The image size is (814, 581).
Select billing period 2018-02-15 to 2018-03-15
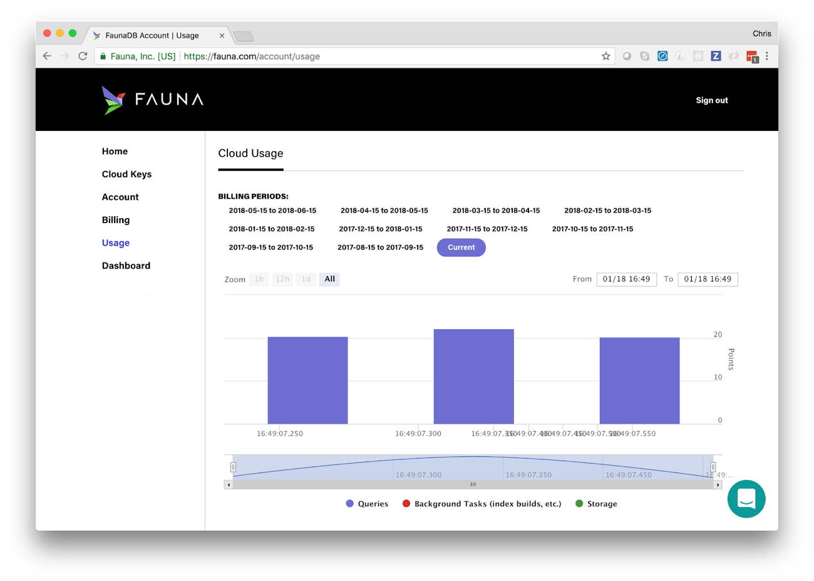607,211
